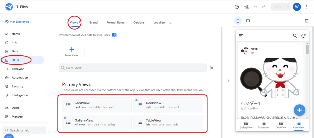Click the Not Deployed status button
Screen dimensions: 314x138
(17, 22)
